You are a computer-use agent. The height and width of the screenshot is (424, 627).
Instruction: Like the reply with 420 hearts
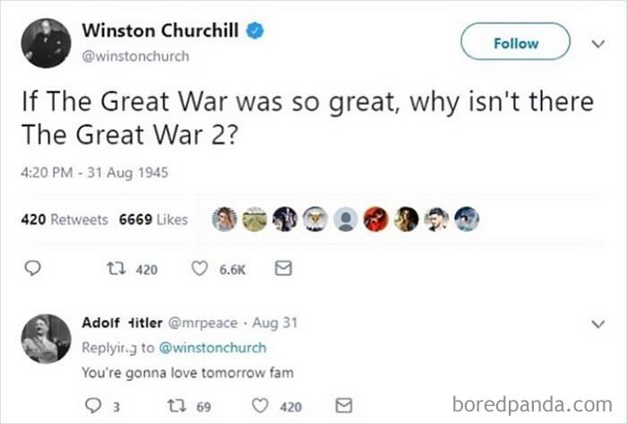click(260, 405)
